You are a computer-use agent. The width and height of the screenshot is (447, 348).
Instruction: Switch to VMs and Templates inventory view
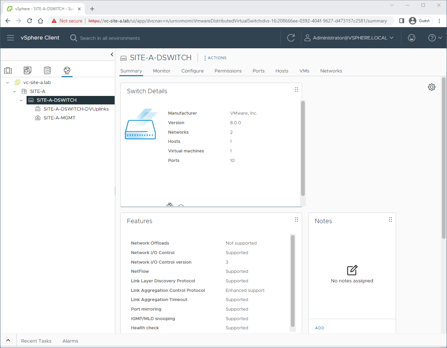[x=28, y=70]
